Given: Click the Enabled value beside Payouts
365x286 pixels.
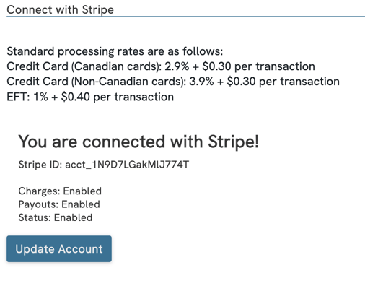Looking at the screenshot, I should (81, 204).
